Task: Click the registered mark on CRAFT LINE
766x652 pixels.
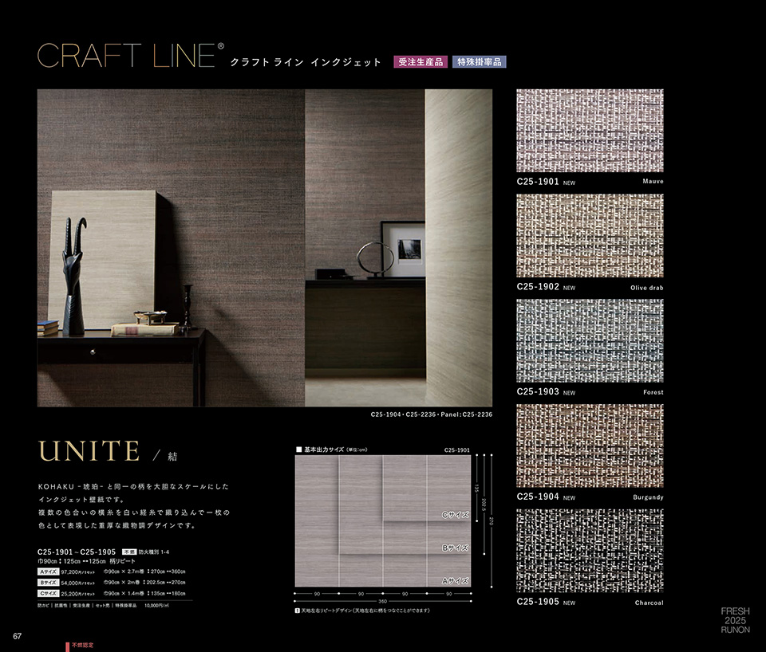Action: click(221, 46)
